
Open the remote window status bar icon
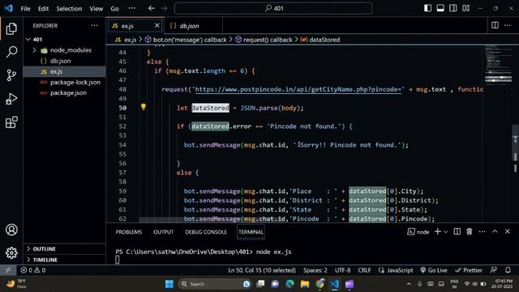8,270
